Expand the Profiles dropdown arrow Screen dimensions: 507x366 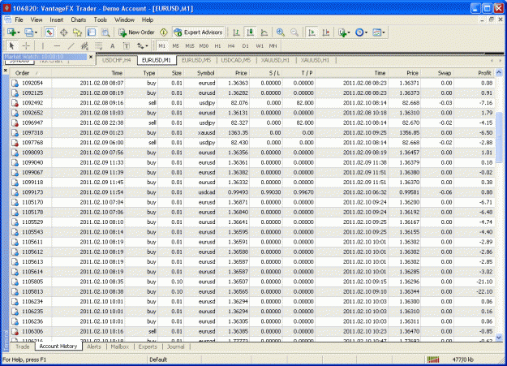[36, 32]
